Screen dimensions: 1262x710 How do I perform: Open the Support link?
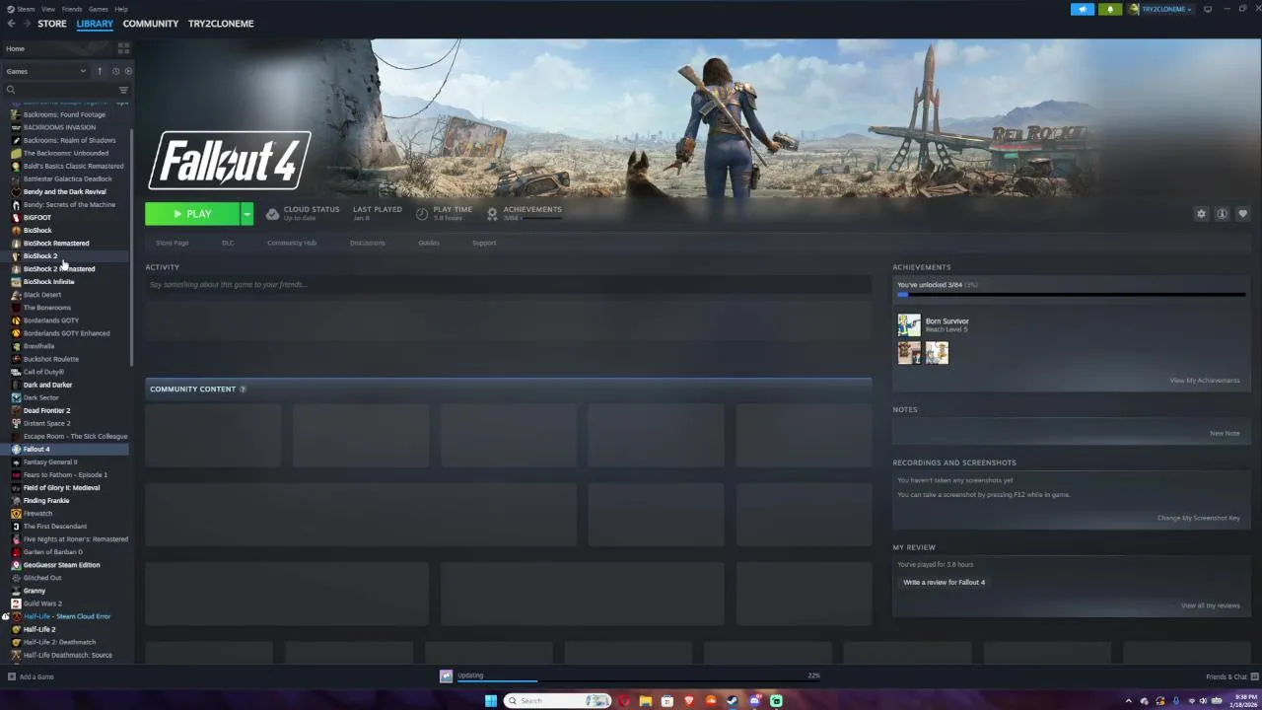point(484,243)
